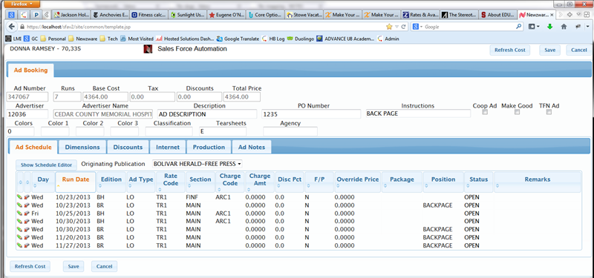Switch to the Fitness calc browser tab
This screenshot has width=594, height=278.
(149, 15)
